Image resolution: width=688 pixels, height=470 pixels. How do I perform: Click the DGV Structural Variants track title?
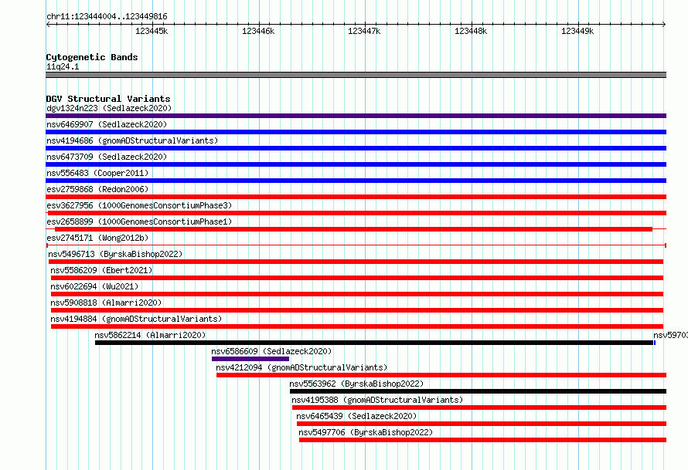108,99
